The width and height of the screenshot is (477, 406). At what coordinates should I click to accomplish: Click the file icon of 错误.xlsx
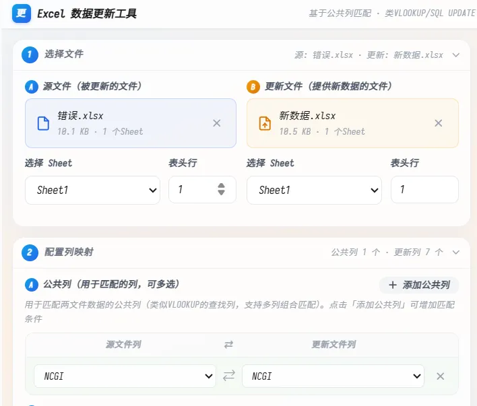[x=43, y=123]
